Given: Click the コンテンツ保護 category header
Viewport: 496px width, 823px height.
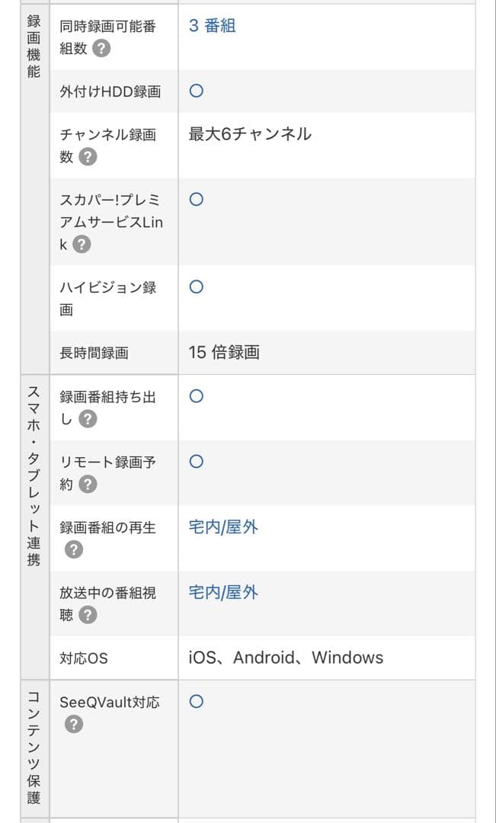Looking at the screenshot, I should click(34, 747).
